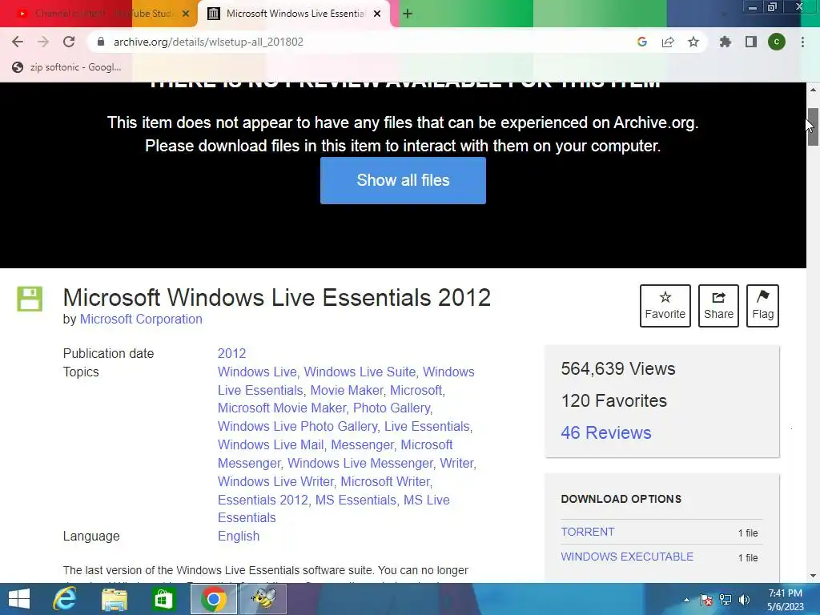
Task: Go back with the browser back arrow
Action: coord(18,42)
